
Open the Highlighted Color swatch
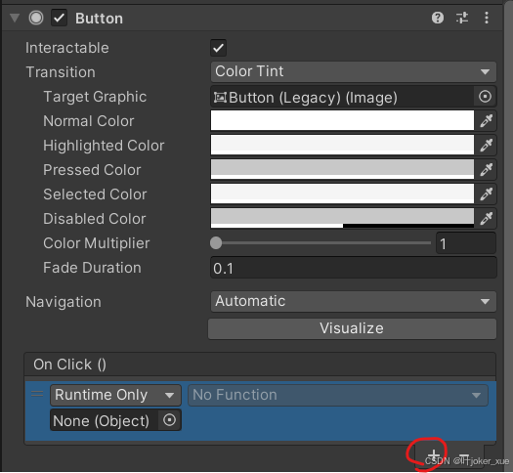click(342, 145)
